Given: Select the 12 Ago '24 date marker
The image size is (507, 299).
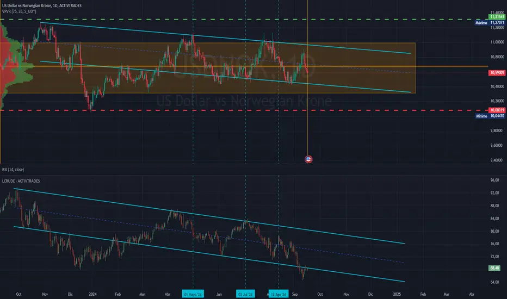Looking at the screenshot, I should 279,294.
